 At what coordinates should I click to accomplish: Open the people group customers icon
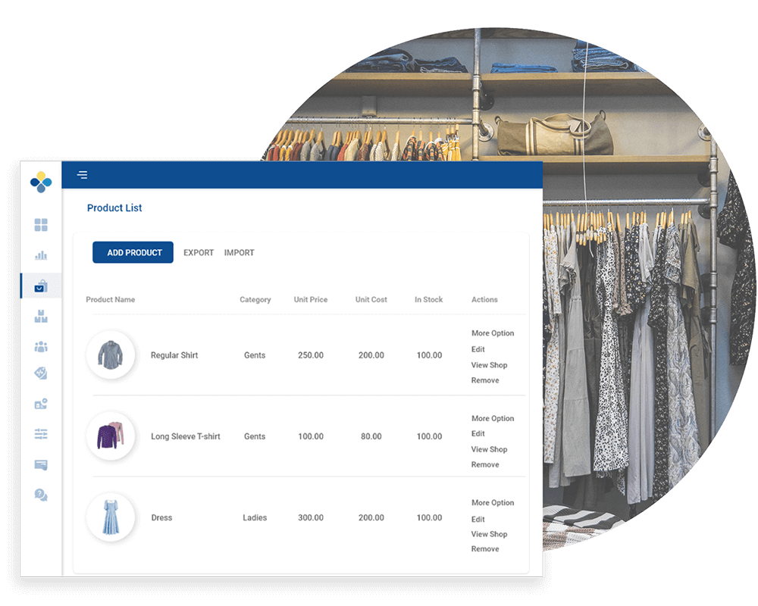[x=41, y=346]
